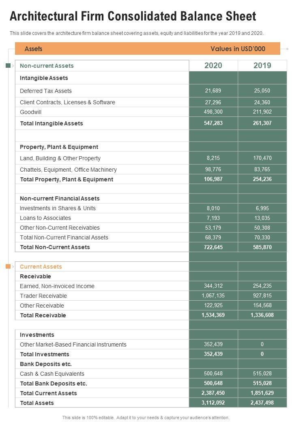Expand the chevron next to Current Assets
292x422 pixels.
click(x=13, y=267)
